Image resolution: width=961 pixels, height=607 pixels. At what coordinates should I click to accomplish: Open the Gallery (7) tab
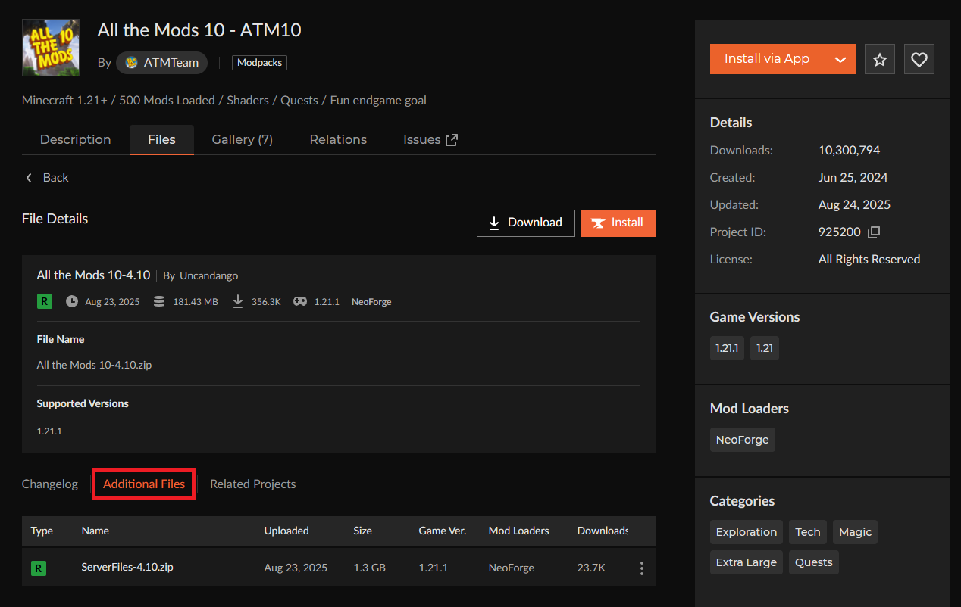(242, 139)
